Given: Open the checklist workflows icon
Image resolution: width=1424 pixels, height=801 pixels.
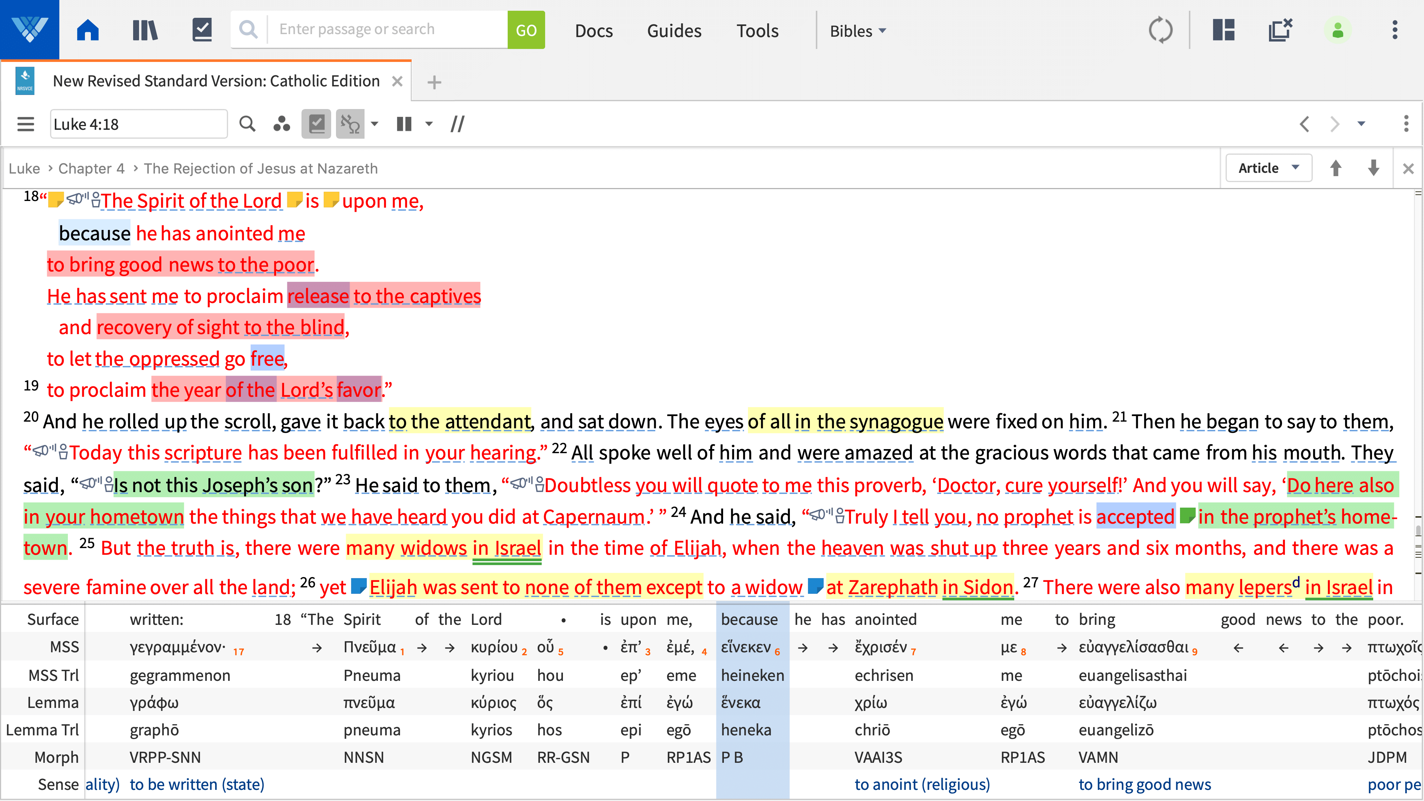Looking at the screenshot, I should (x=202, y=30).
